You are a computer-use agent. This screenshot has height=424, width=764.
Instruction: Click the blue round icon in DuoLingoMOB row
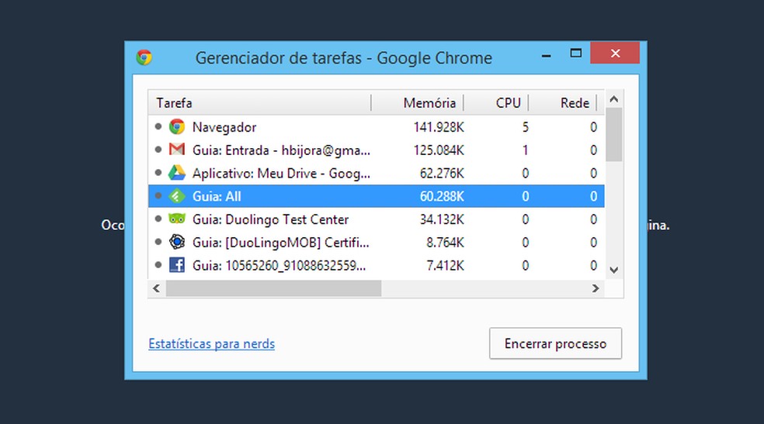click(x=177, y=242)
